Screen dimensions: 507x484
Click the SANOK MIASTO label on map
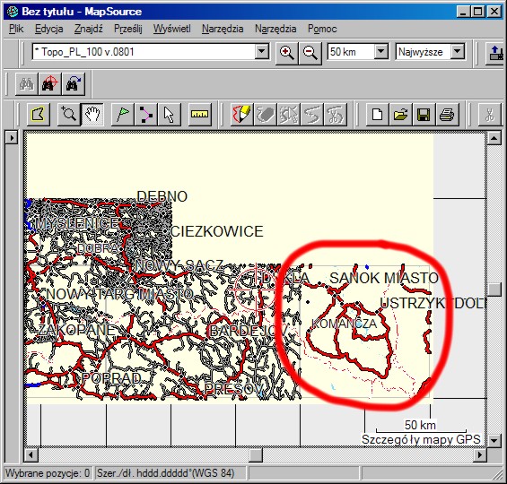coord(383,278)
